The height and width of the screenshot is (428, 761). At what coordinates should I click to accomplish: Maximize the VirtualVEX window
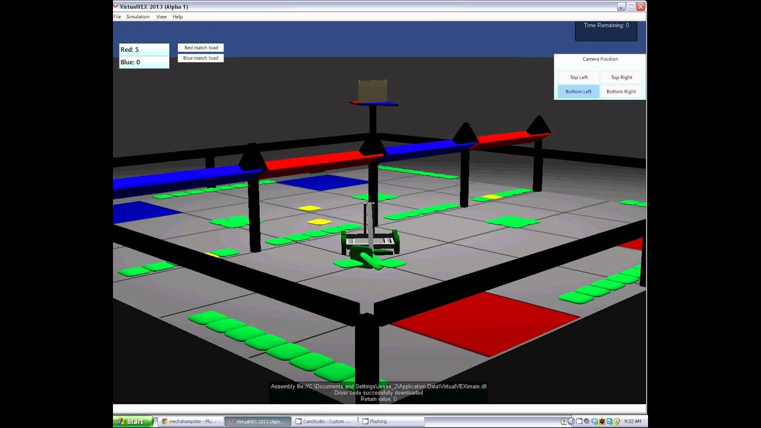[631, 7]
